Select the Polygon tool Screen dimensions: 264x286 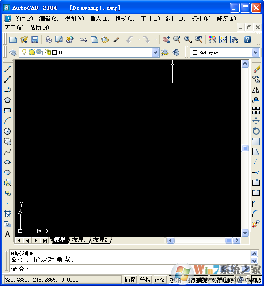point(8,100)
